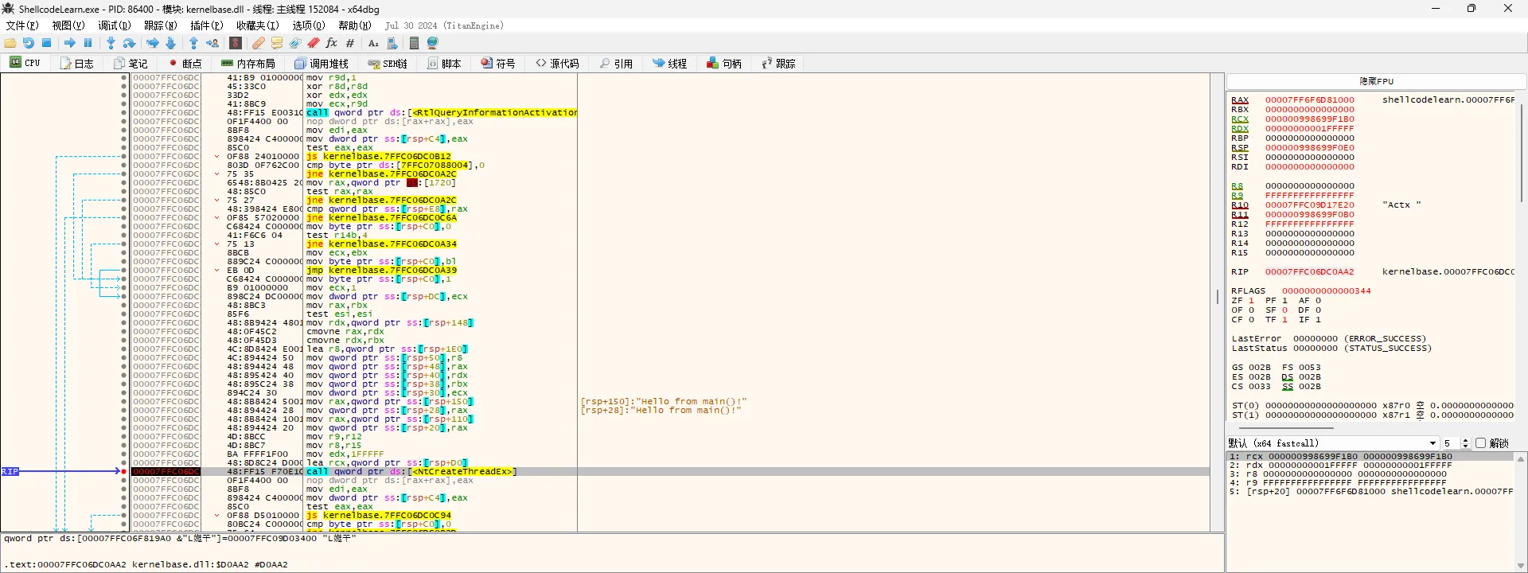The image size is (1528, 573).
Task: Toggle the ZF flag value
Action: pos(1251,301)
